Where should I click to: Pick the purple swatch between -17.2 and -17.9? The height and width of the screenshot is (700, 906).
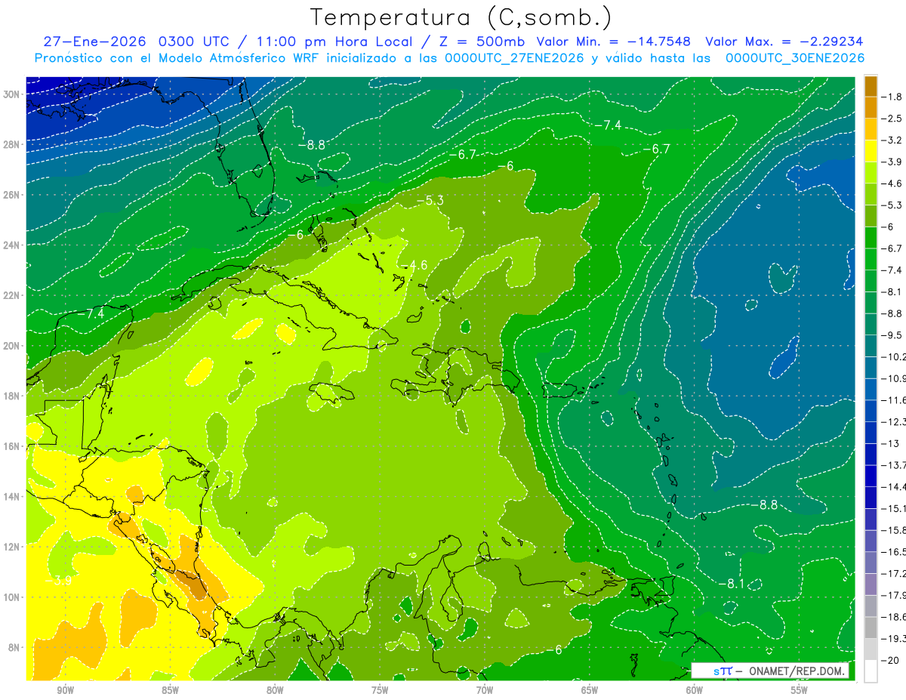pos(871,585)
